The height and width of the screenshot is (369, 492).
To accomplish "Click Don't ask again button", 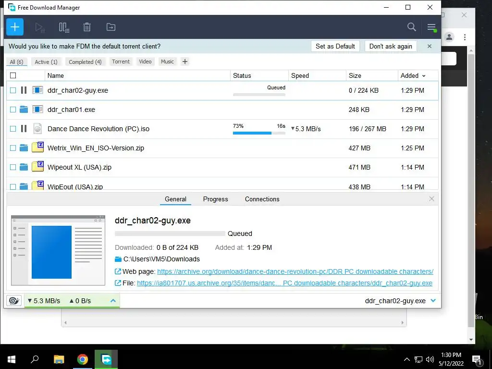I will [391, 46].
